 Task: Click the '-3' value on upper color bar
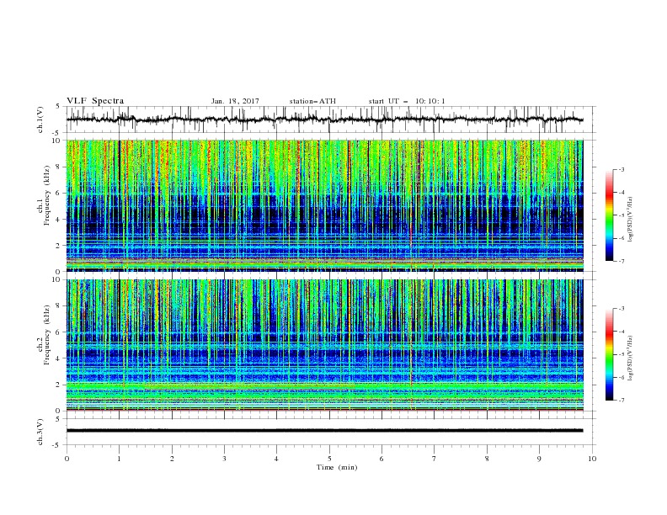pyautogui.click(x=621, y=169)
